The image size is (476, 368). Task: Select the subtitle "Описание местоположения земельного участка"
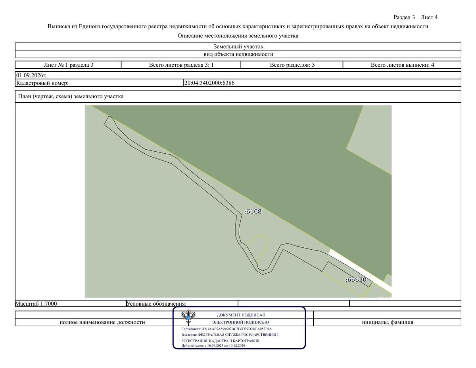pyautogui.click(x=238, y=36)
